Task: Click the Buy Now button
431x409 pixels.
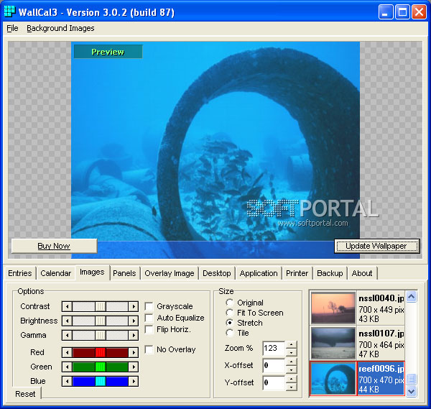Action: [x=54, y=246]
